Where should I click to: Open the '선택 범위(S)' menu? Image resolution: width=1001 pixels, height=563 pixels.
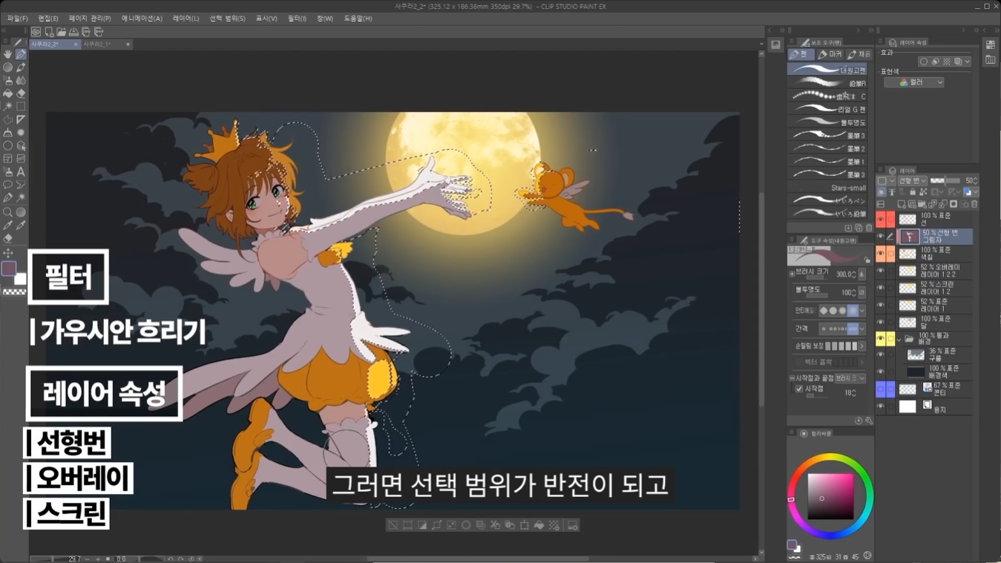(227, 19)
